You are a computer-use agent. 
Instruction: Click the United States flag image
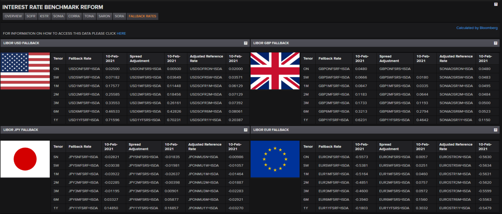pos(25,71)
